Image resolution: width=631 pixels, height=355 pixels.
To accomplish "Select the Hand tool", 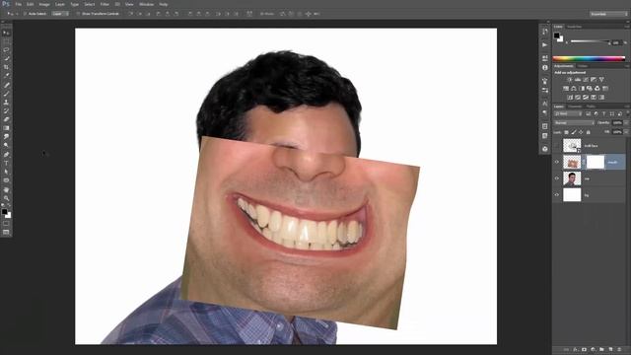I will 6,189.
